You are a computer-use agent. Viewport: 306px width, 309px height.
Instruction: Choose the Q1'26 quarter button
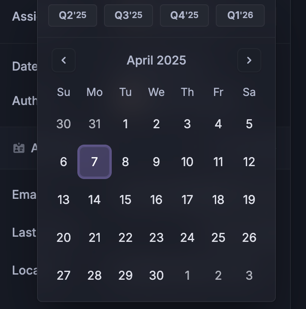pos(240,15)
